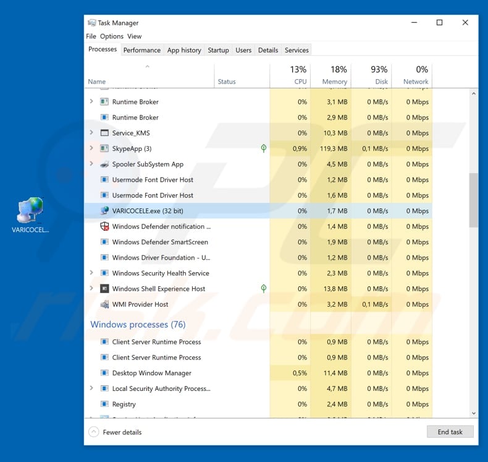Image resolution: width=488 pixels, height=462 pixels.
Task: Select the WMI Provider Host row
Action: click(x=258, y=304)
